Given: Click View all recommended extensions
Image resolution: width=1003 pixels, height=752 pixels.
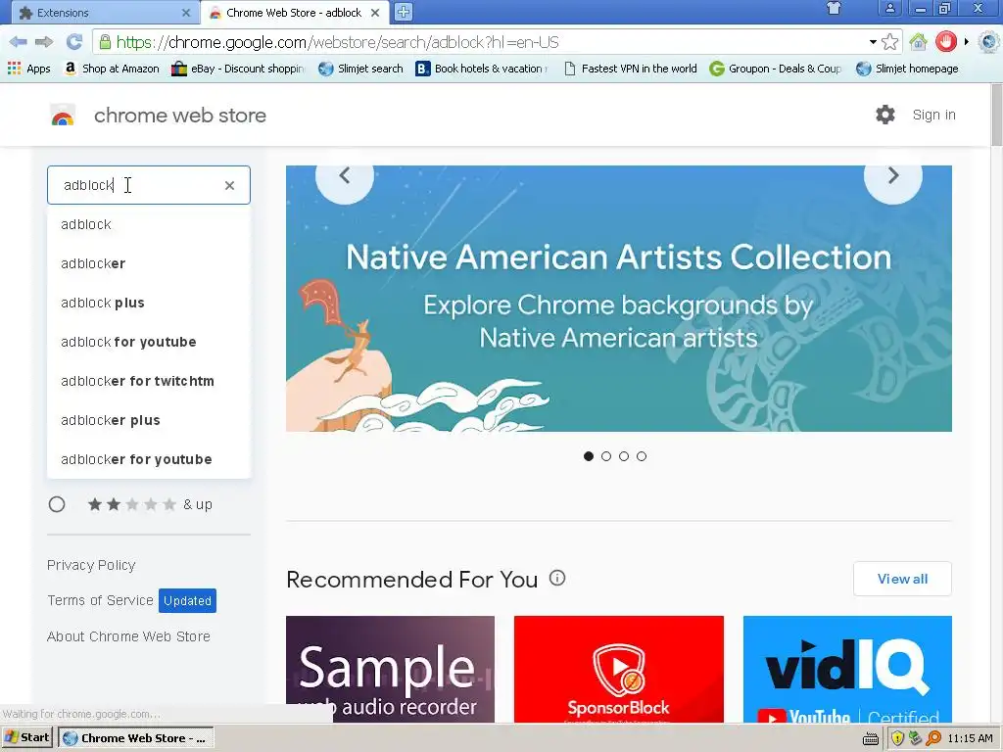Looking at the screenshot, I should (902, 579).
